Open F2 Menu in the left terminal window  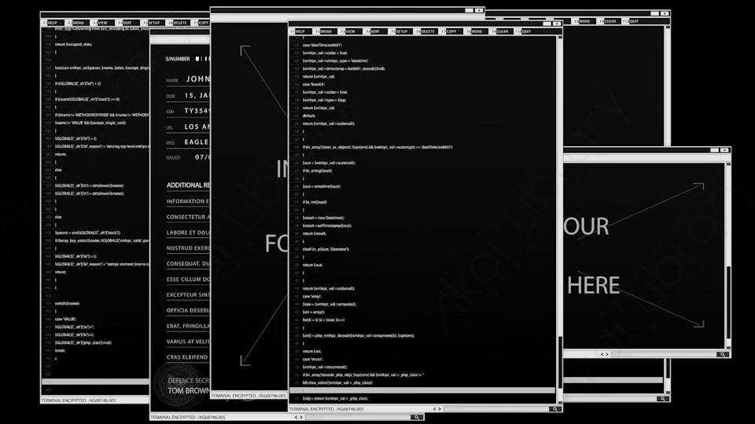pyautogui.click(x=76, y=23)
